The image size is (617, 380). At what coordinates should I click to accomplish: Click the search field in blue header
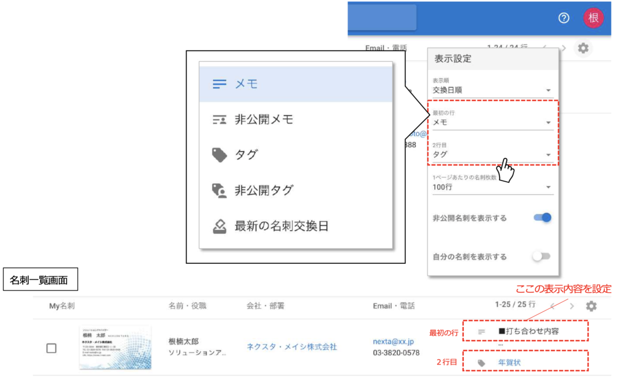click(382, 18)
